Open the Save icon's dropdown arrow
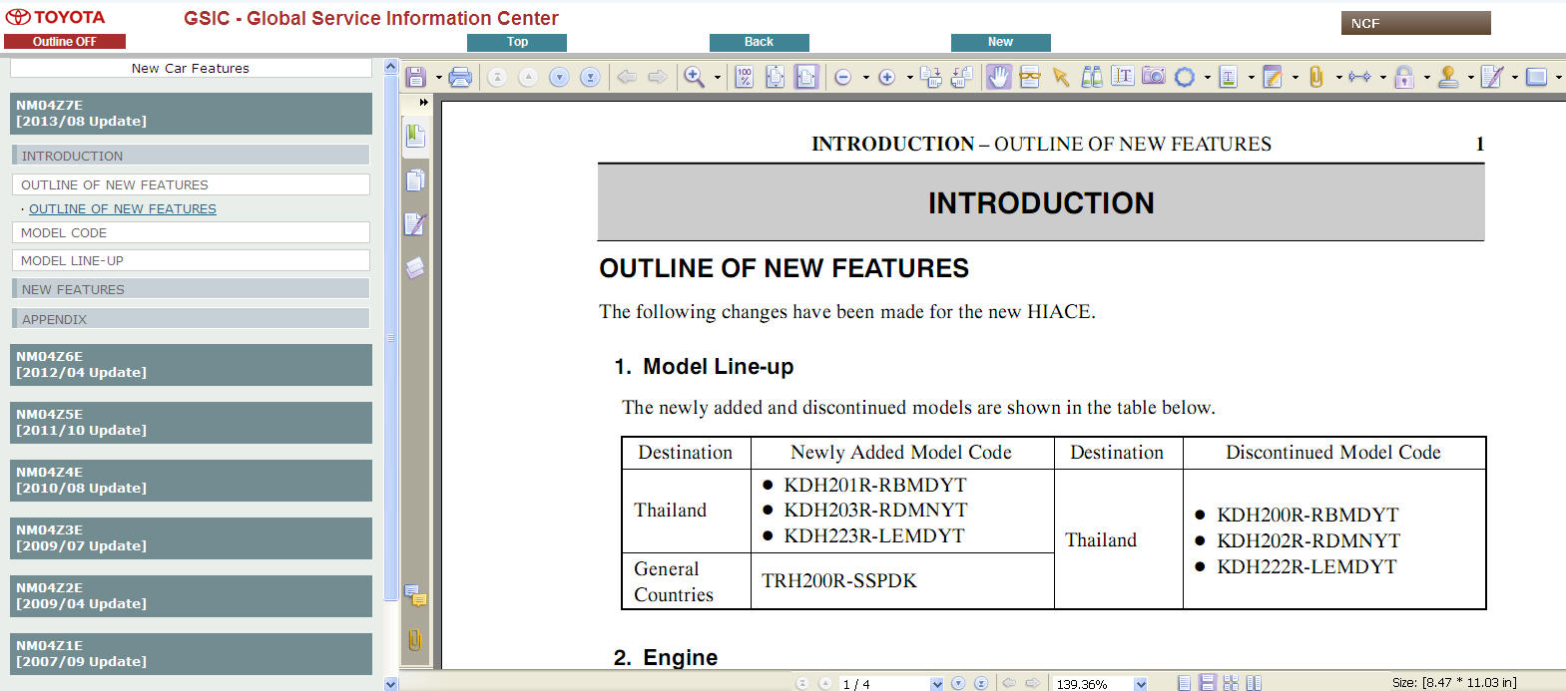The image size is (1566, 691). click(438, 78)
